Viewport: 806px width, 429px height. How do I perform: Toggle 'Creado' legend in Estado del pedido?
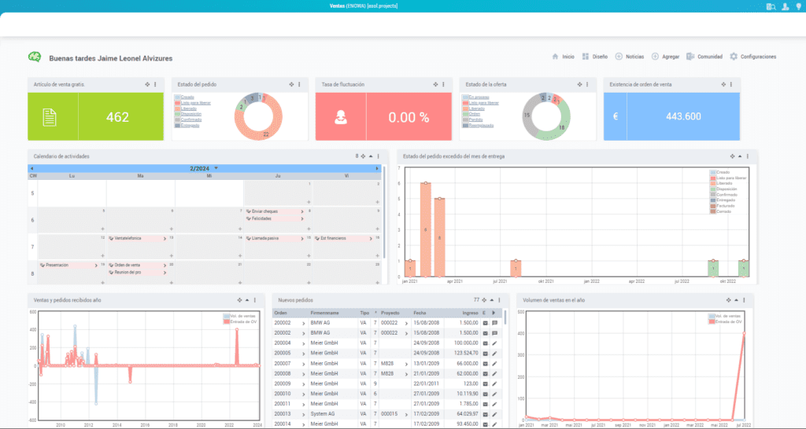tap(188, 97)
